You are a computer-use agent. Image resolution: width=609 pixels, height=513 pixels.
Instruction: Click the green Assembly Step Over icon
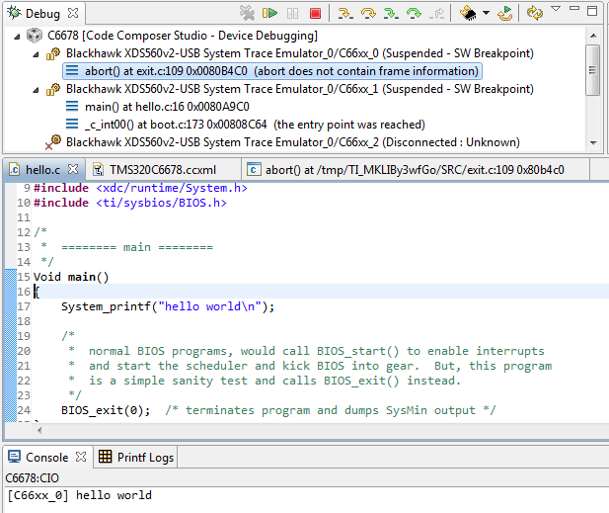pyautogui.click(x=414, y=13)
